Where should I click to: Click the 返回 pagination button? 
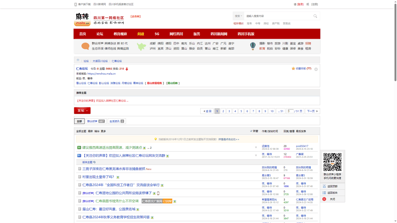pyautogui.click(x=207, y=111)
